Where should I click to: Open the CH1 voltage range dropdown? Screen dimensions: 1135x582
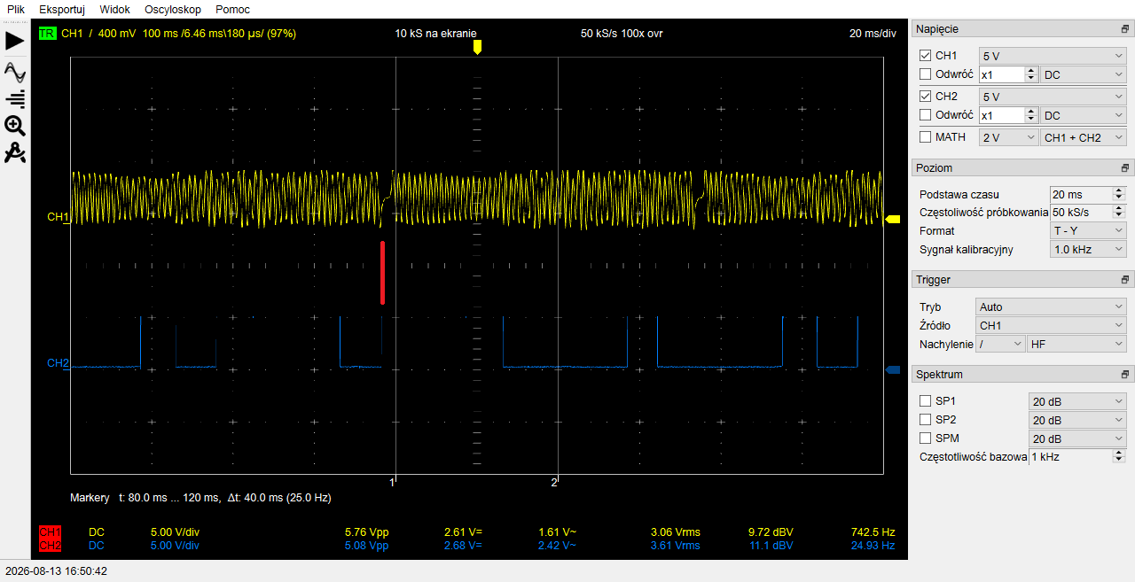point(1052,56)
